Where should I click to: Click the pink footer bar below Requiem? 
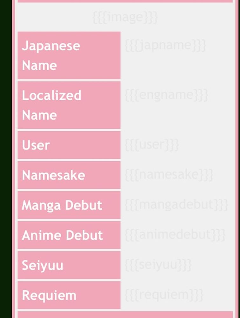pos(125,314)
